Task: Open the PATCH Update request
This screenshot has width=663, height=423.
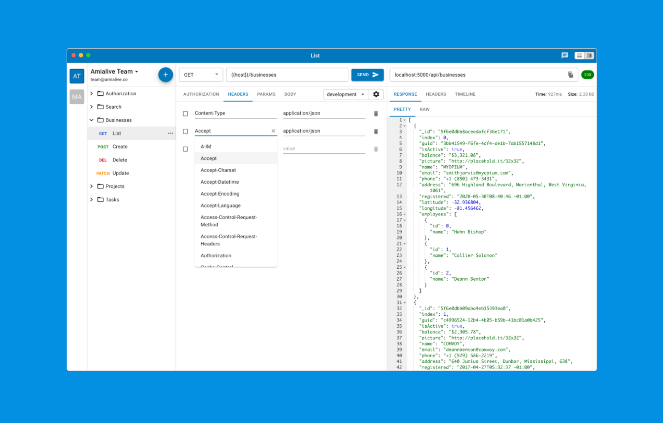Action: pos(132,173)
